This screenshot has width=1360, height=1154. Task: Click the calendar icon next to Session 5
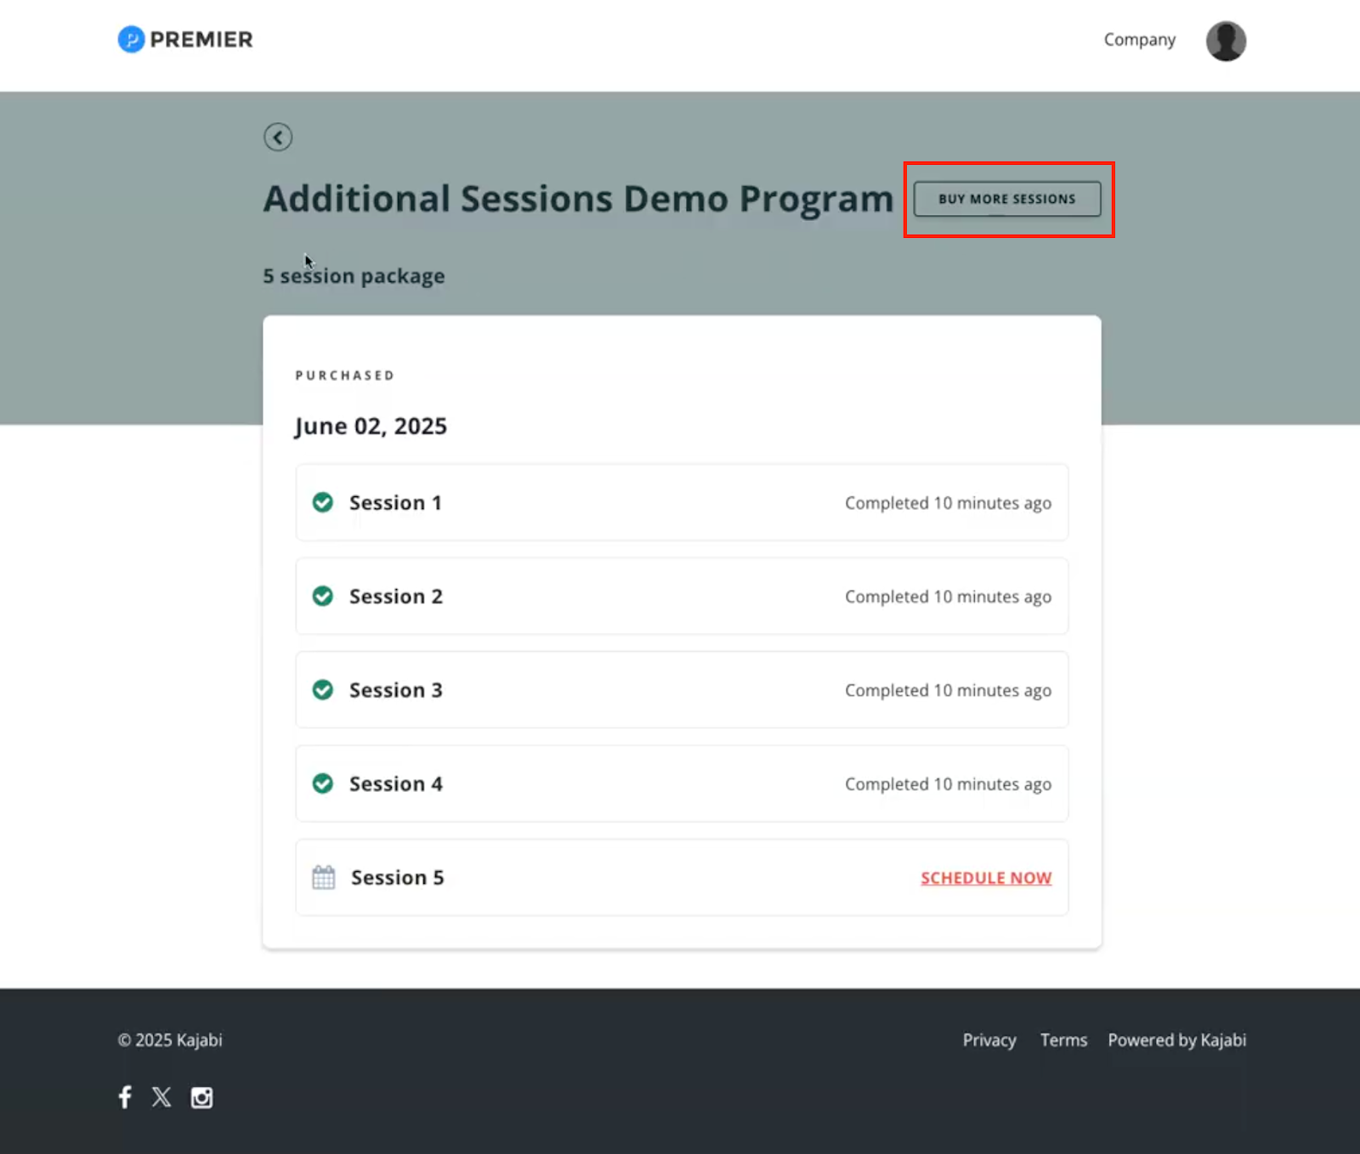coord(323,876)
